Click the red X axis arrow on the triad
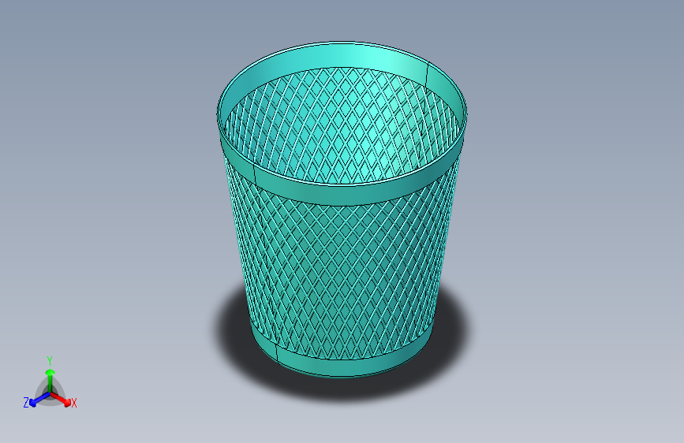This screenshot has width=684, height=443. tap(61, 399)
